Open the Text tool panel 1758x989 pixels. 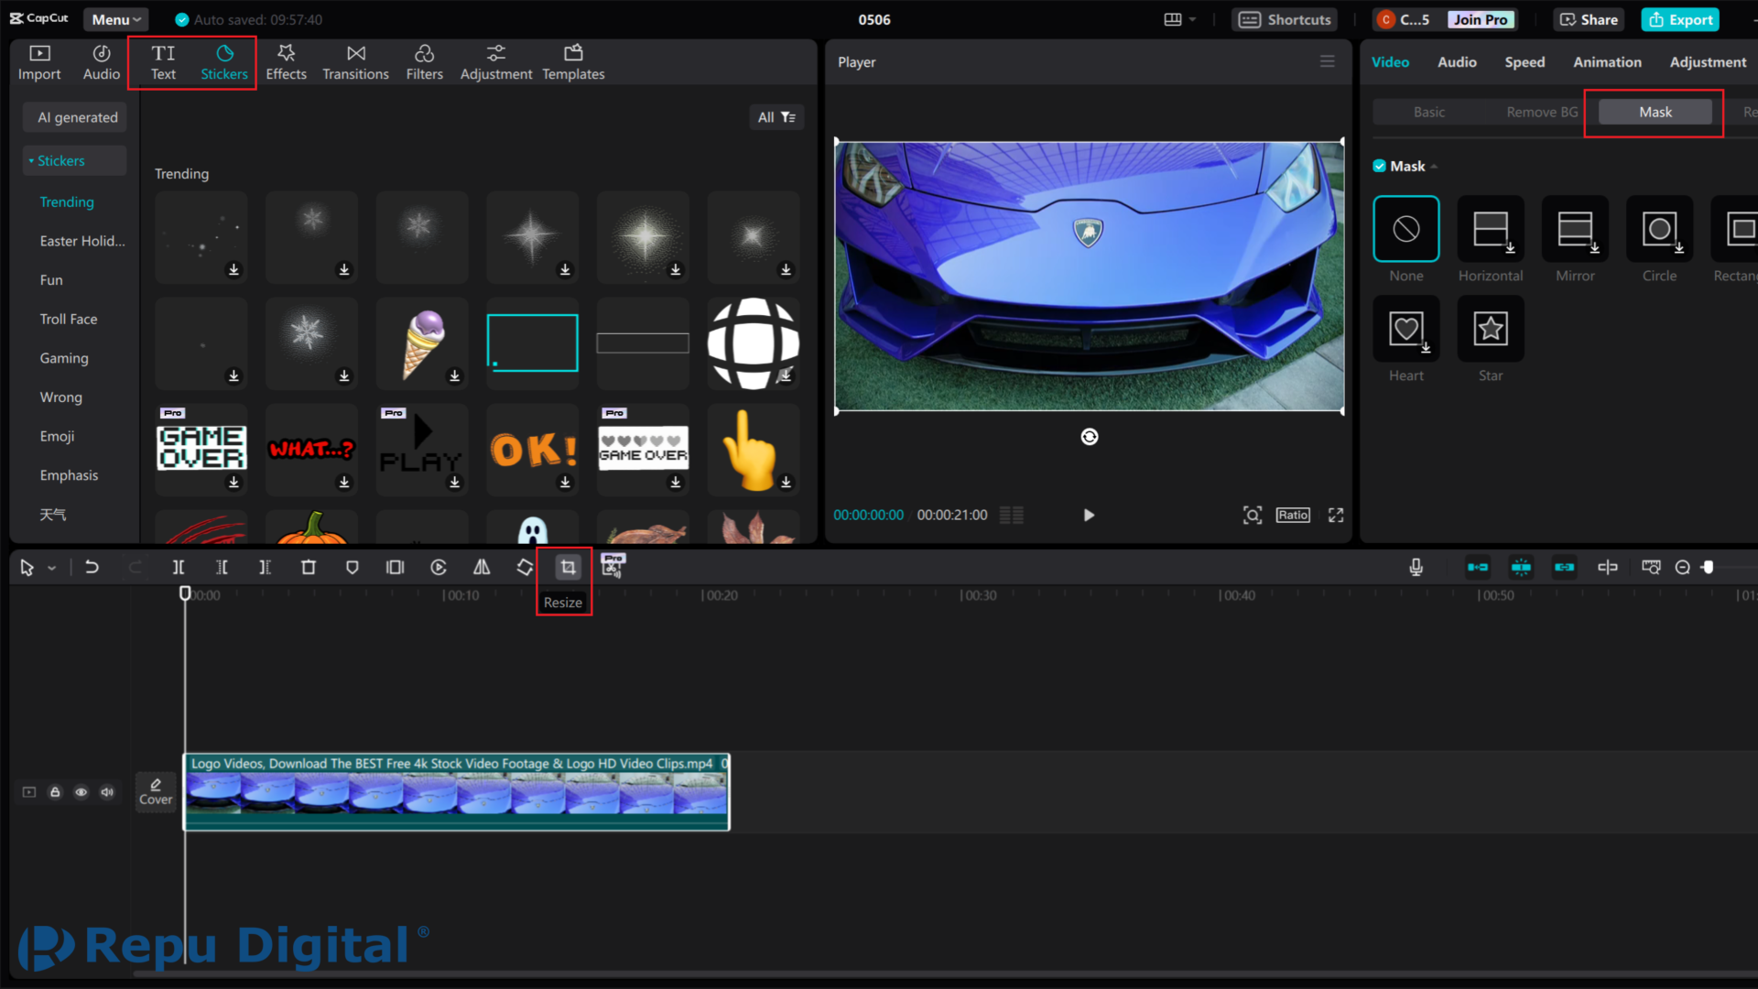(163, 62)
